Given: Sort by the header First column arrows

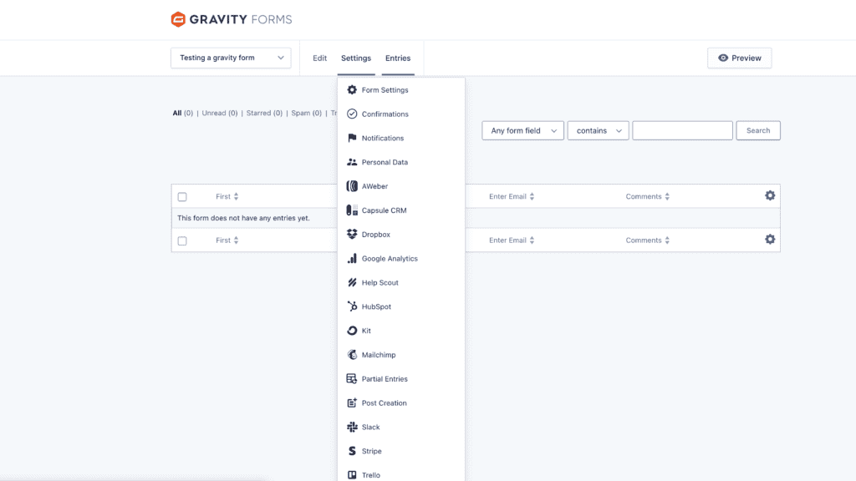Looking at the screenshot, I should (236, 196).
